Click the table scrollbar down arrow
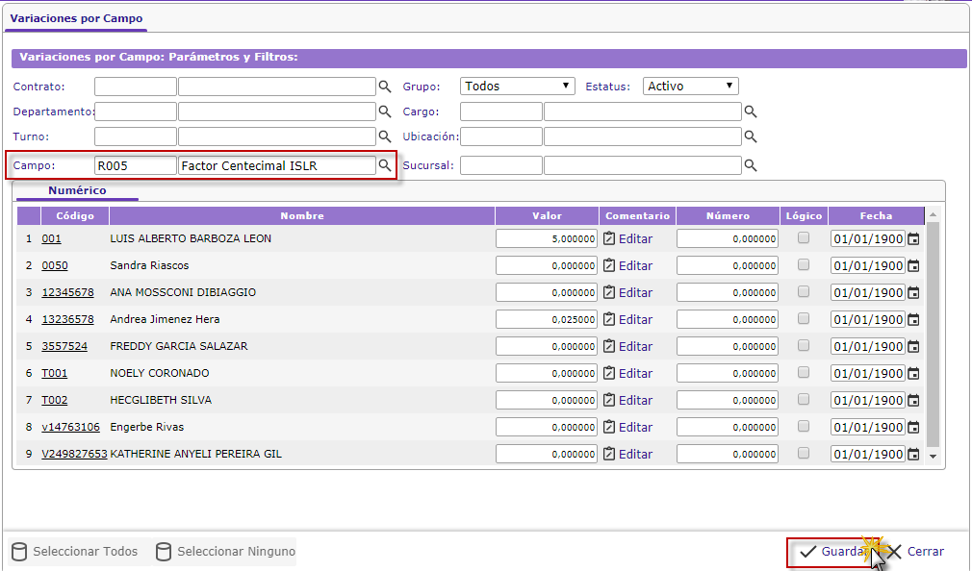The height and width of the screenshot is (571, 972). click(932, 456)
